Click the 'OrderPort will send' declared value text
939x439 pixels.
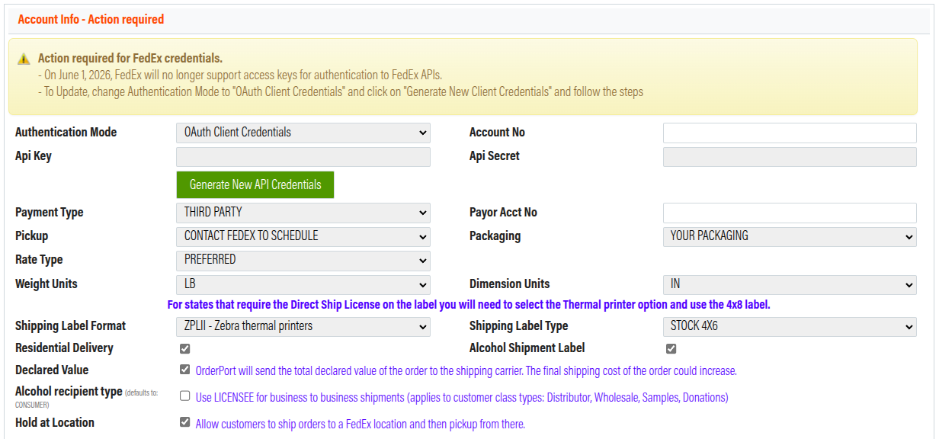point(466,371)
